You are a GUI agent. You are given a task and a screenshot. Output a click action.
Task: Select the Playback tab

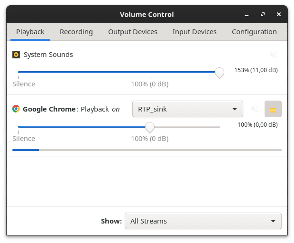(30, 32)
